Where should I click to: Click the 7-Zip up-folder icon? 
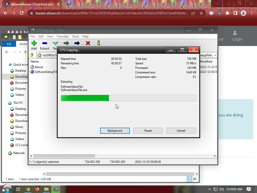[x=32, y=55]
